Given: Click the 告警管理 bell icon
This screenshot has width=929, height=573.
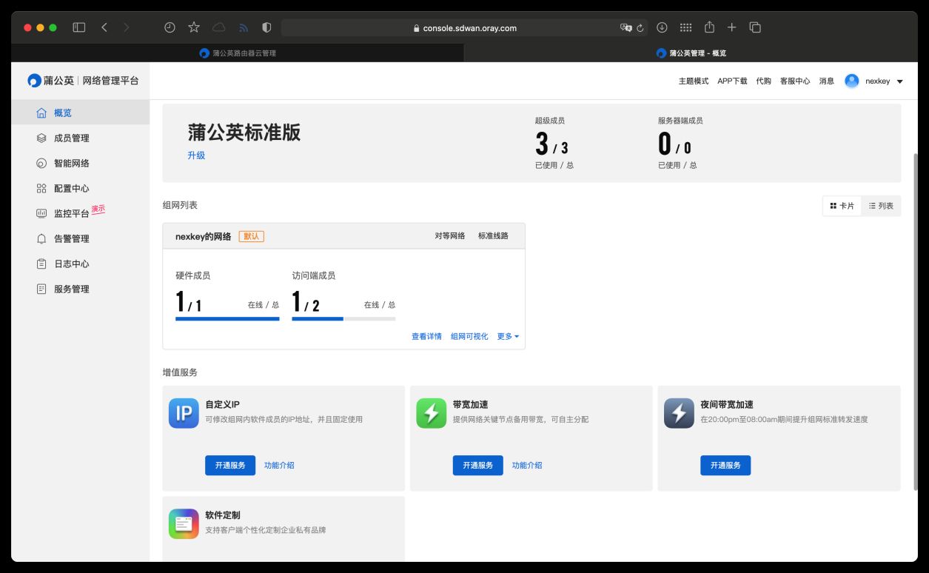Looking at the screenshot, I should 41,239.
